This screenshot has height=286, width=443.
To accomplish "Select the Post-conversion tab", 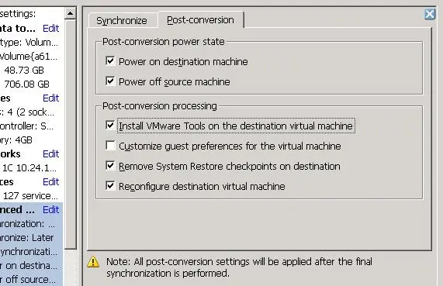I will point(200,20).
